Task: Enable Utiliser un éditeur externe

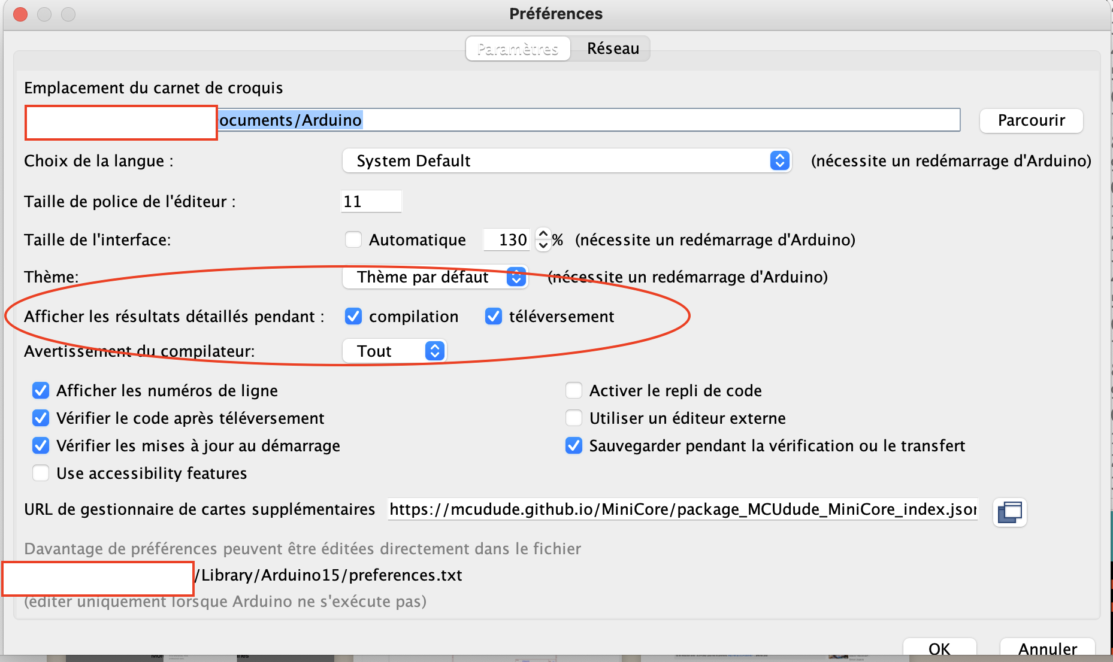Action: (x=574, y=418)
